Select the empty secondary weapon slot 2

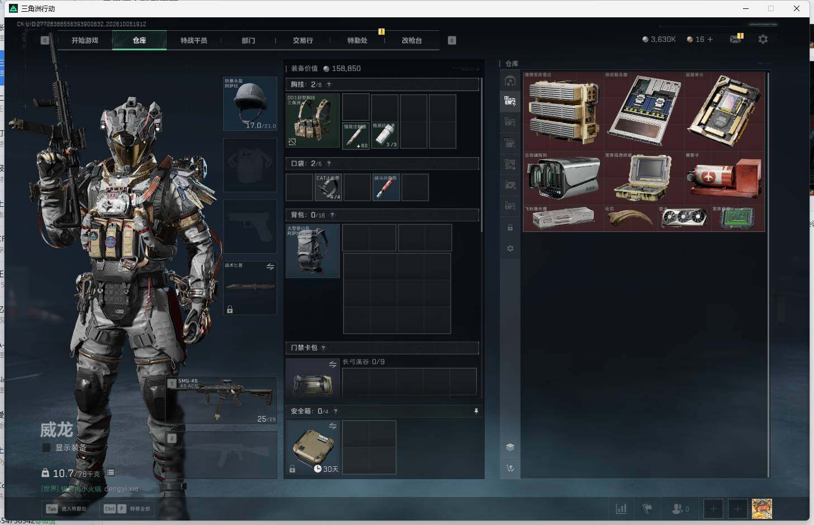pos(221,455)
